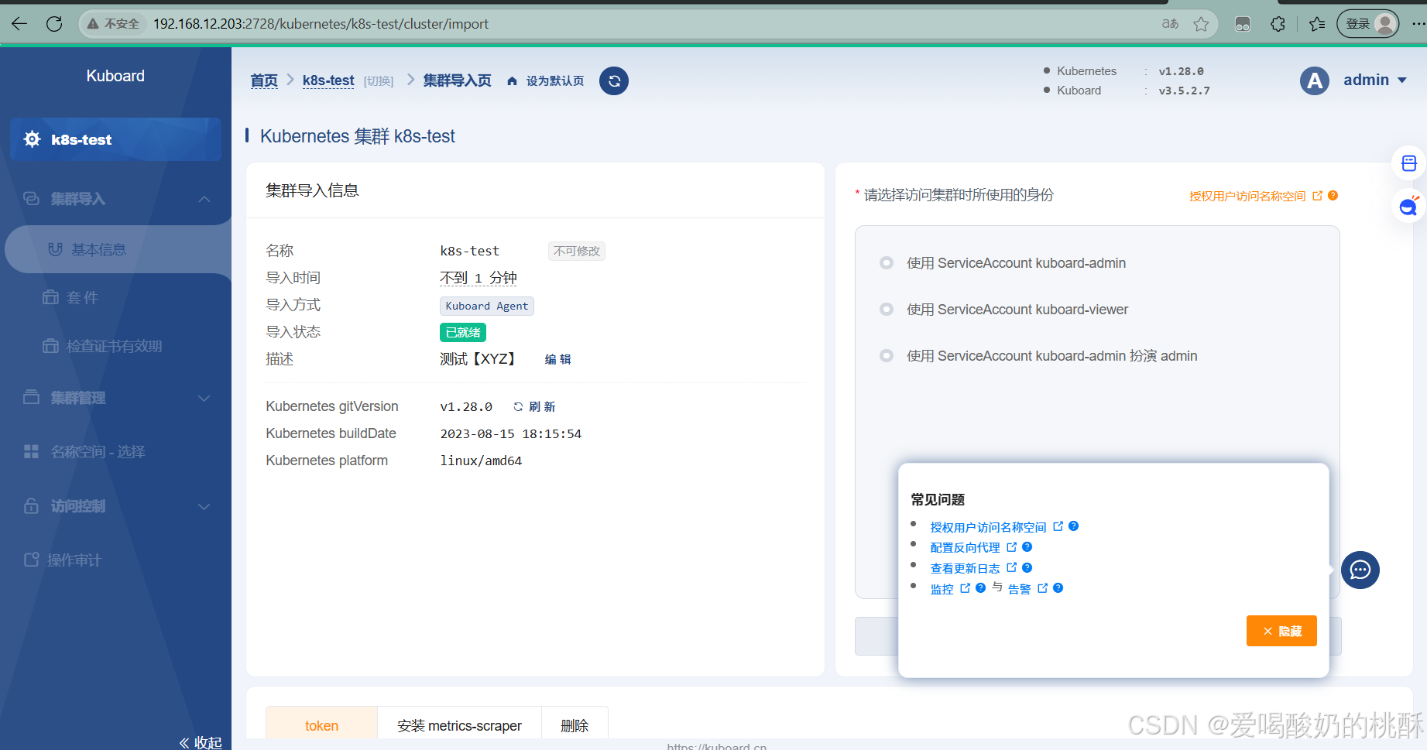Click 编辑 next to the description
The width and height of the screenshot is (1427, 750).
tap(557, 359)
